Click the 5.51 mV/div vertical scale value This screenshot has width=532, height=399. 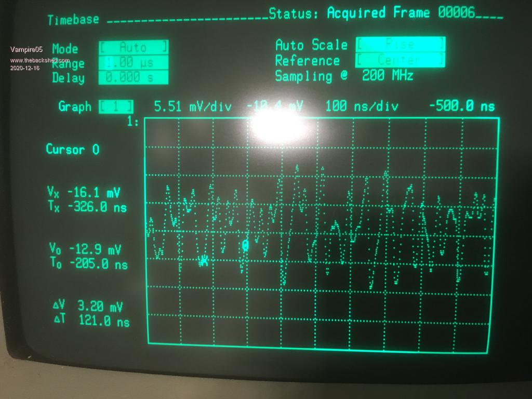tap(192, 107)
